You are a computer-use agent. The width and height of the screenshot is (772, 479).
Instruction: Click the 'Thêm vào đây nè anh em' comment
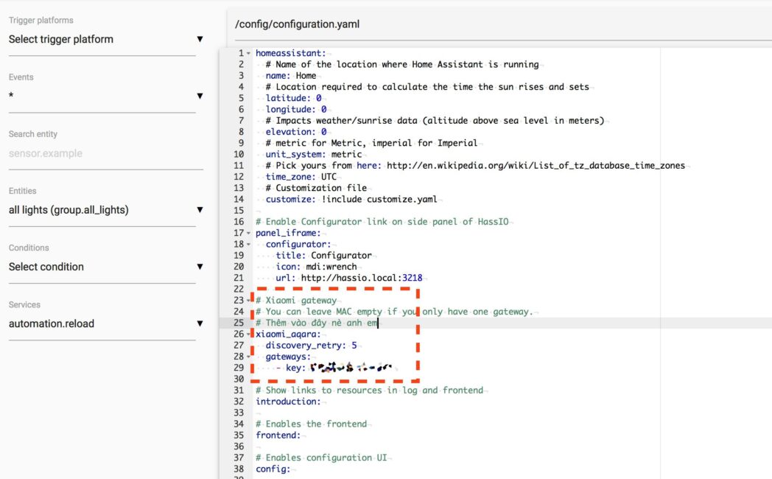pyautogui.click(x=317, y=323)
